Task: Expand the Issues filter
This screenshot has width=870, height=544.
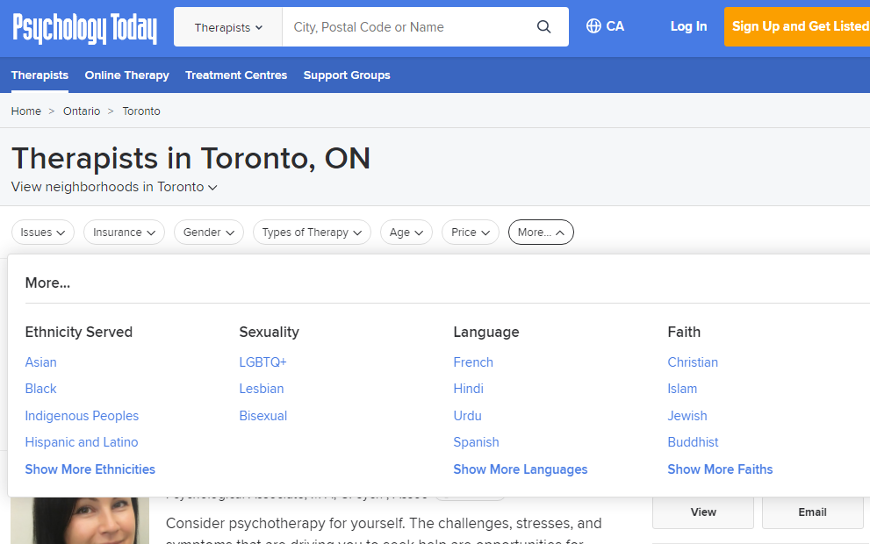Action: (43, 233)
